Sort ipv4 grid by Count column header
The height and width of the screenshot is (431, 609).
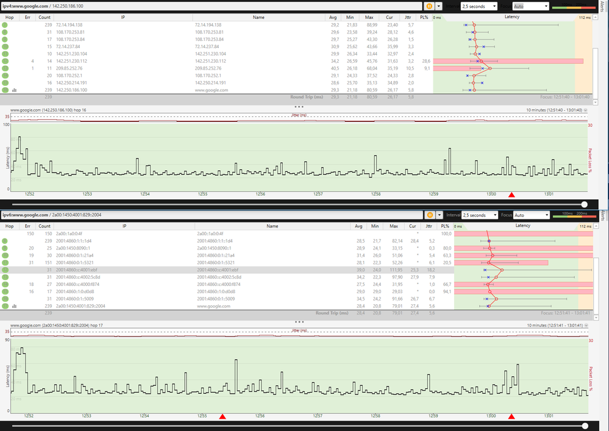click(x=45, y=17)
